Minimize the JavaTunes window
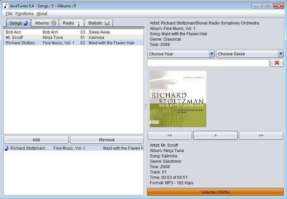The image size is (287, 199). (256, 6)
